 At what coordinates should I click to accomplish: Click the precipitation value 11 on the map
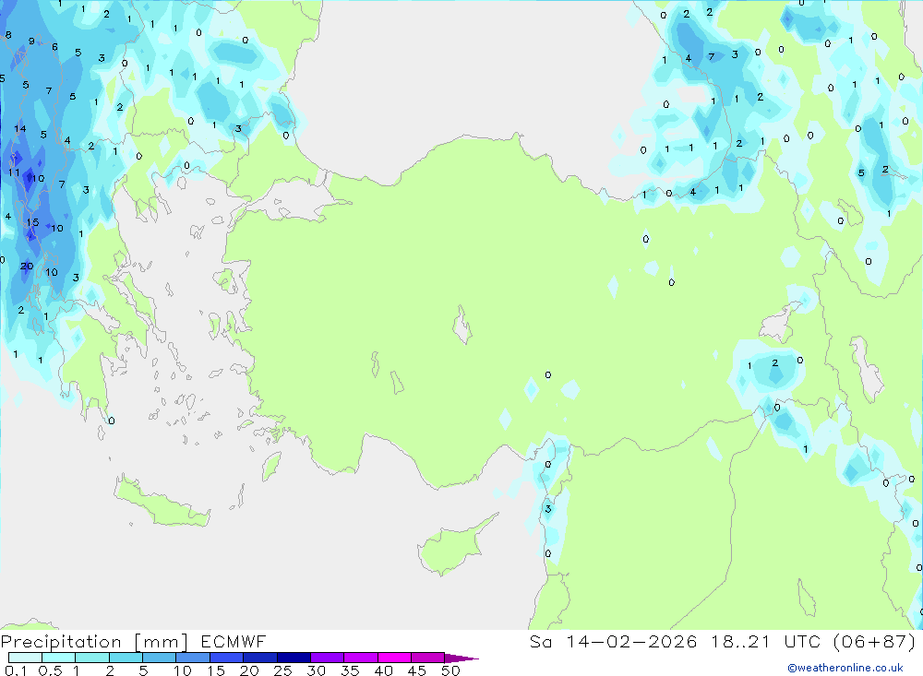[x=14, y=172]
